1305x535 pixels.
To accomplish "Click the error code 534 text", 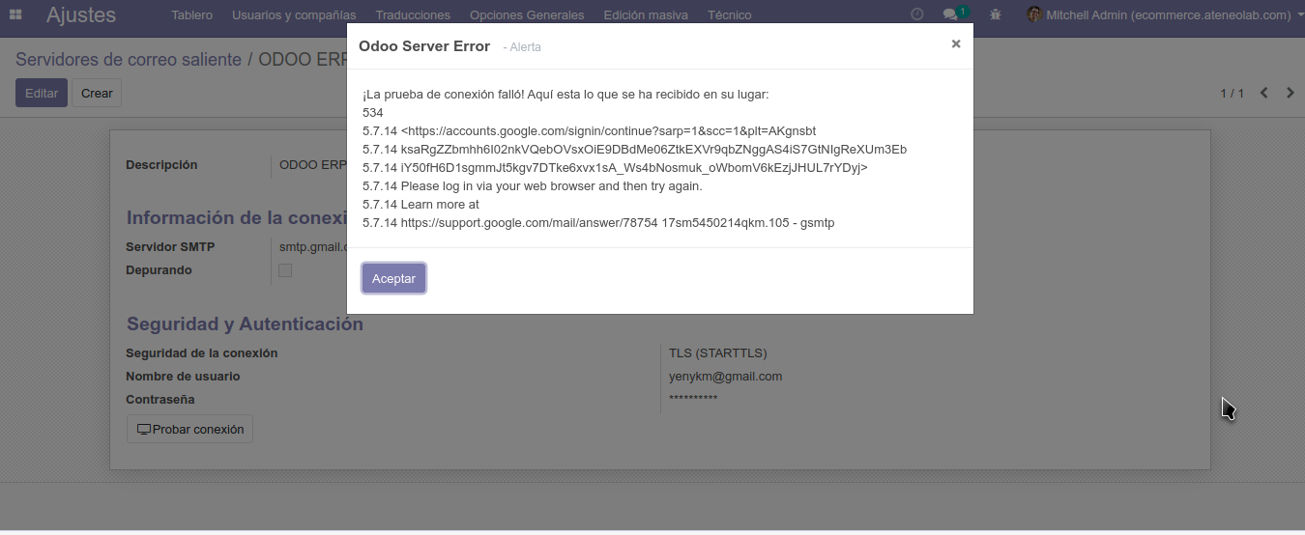I will click(x=373, y=113).
